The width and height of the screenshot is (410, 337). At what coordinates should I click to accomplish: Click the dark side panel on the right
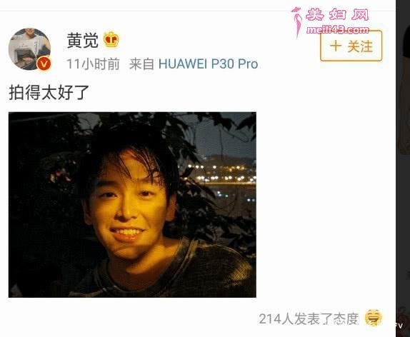click(403, 168)
